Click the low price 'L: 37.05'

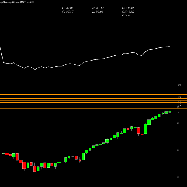[98, 12]
